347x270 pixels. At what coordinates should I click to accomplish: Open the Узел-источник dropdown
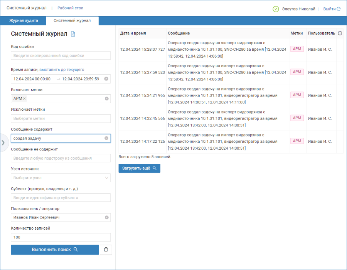pyautogui.click(x=61, y=178)
